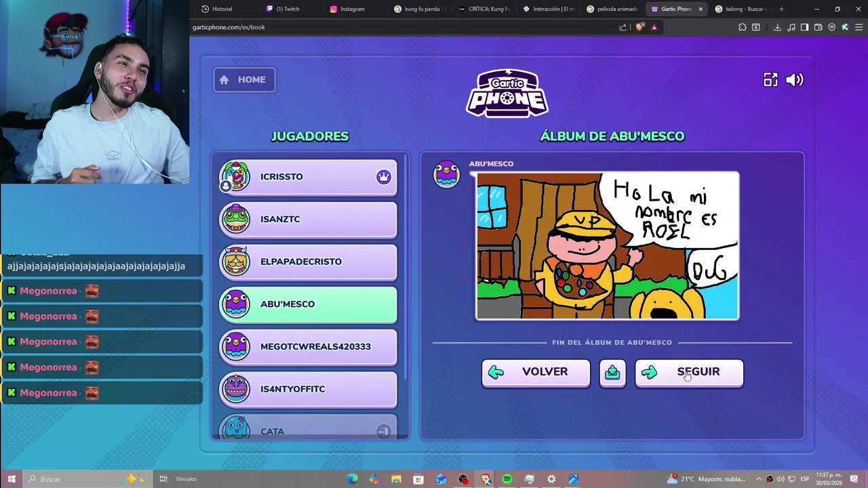Switch to the 'CRÍTICA: Kung Fu' tab
Viewport: 868px width, 488px height.
484,9
